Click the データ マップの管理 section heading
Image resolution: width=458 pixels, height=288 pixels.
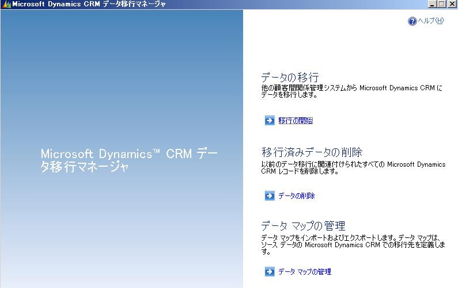[303, 226]
